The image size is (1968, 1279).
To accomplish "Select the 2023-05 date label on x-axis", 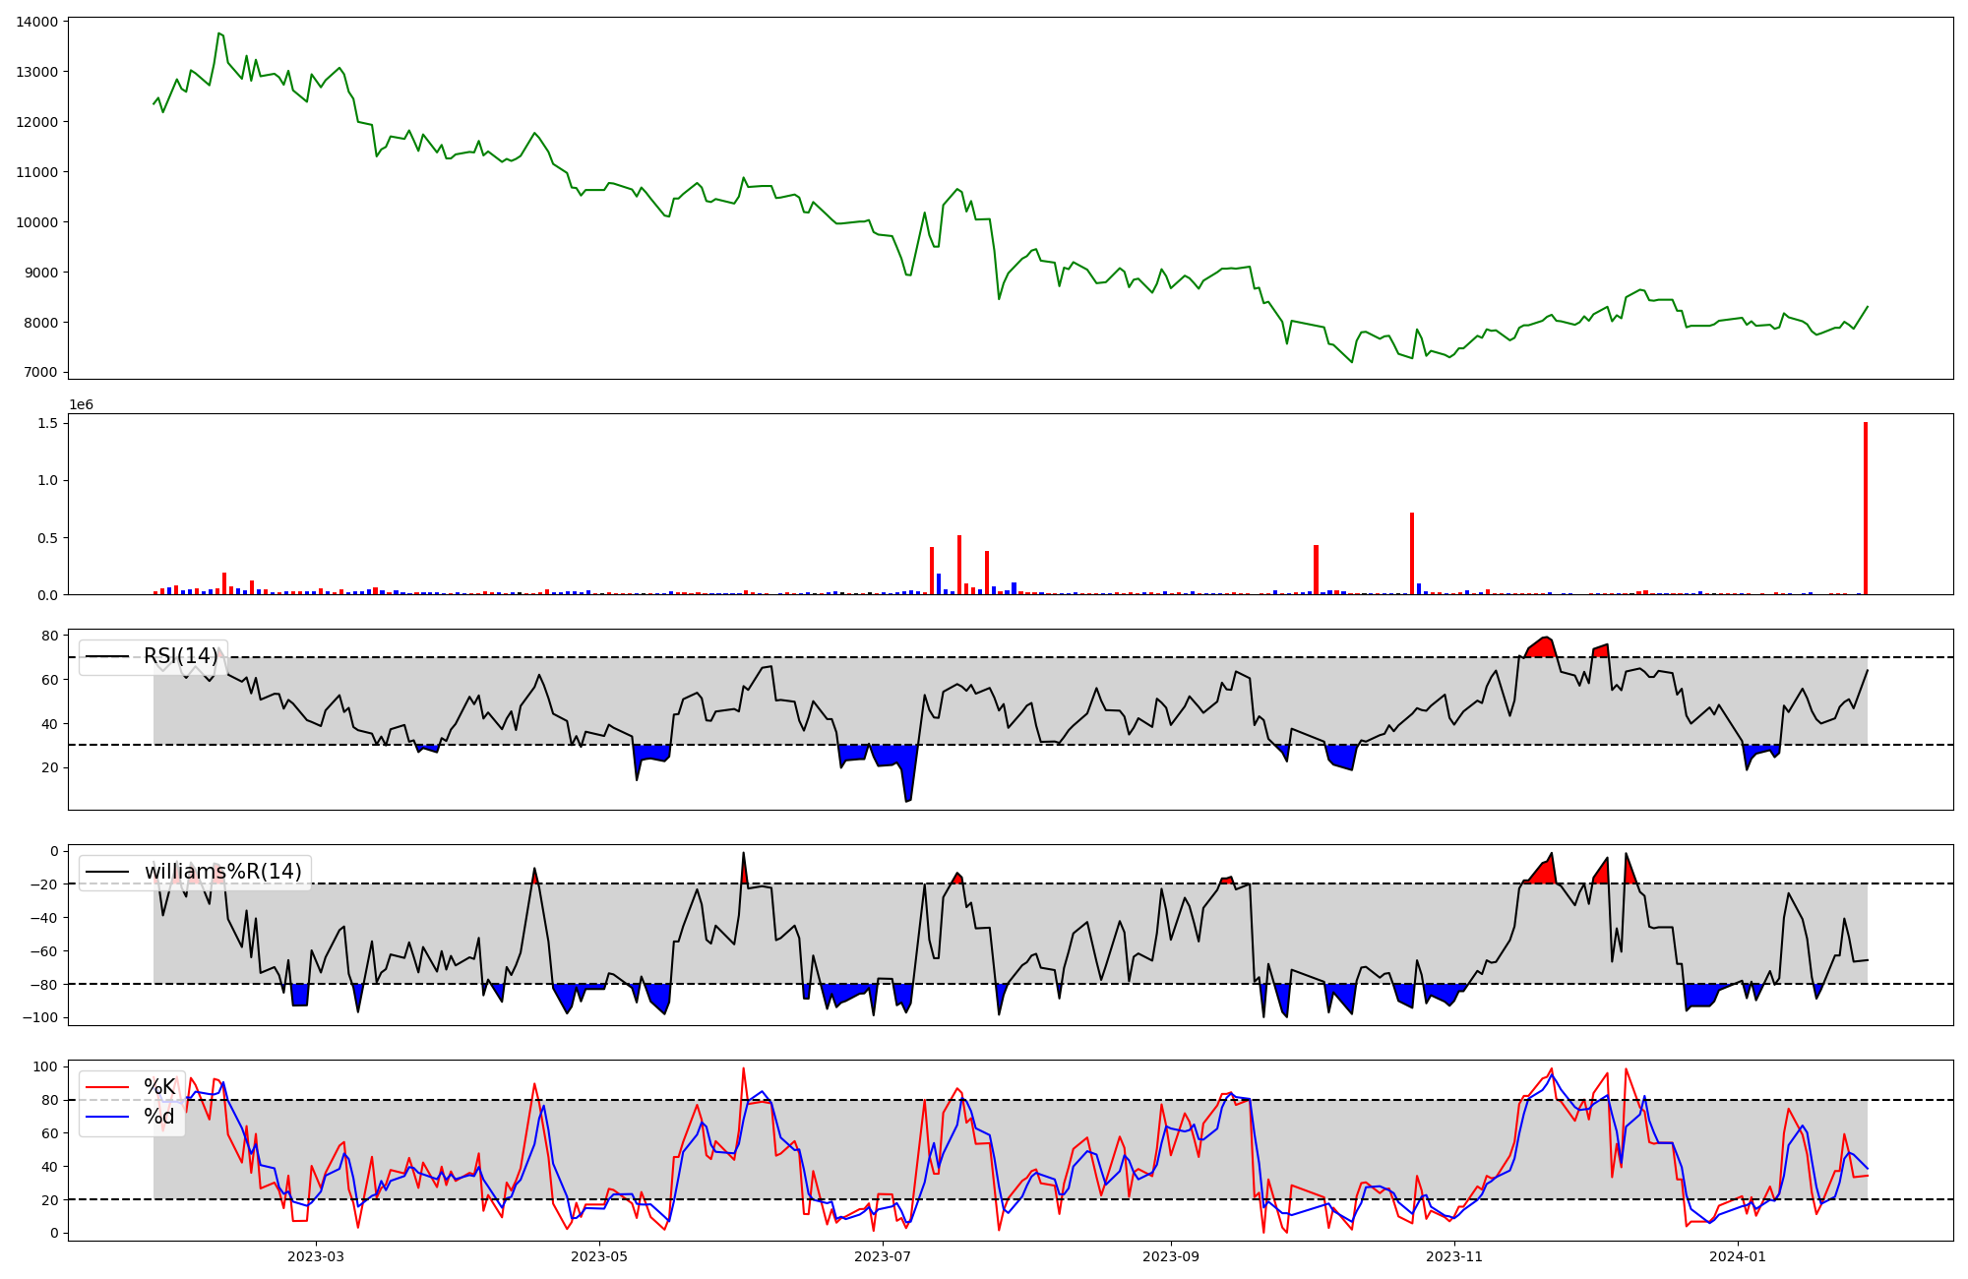I will click(599, 1256).
